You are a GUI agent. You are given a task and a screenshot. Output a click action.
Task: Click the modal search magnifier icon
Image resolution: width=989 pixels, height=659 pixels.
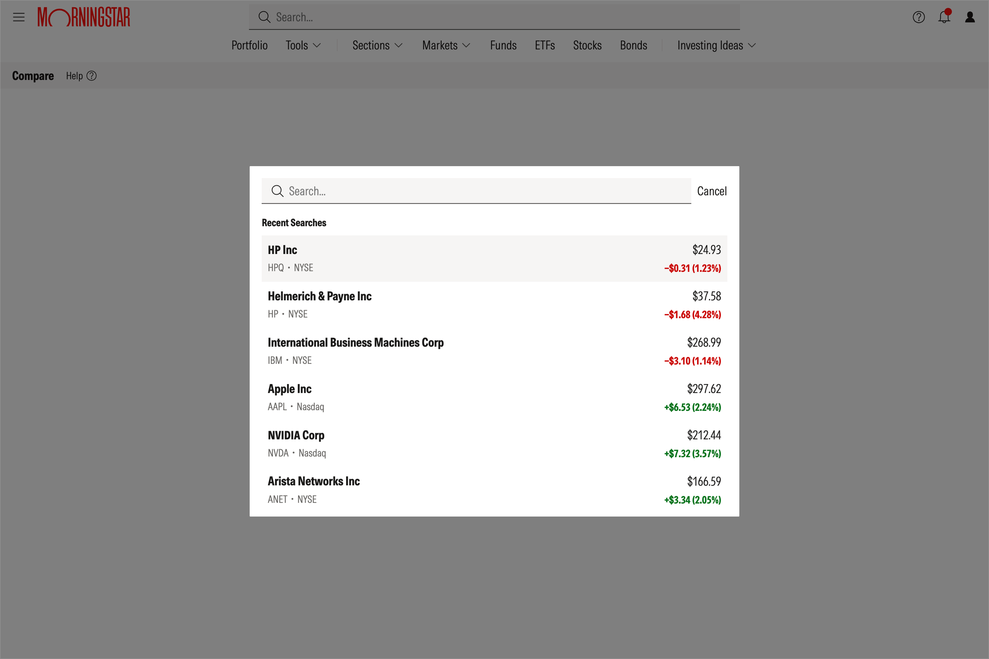tap(277, 191)
